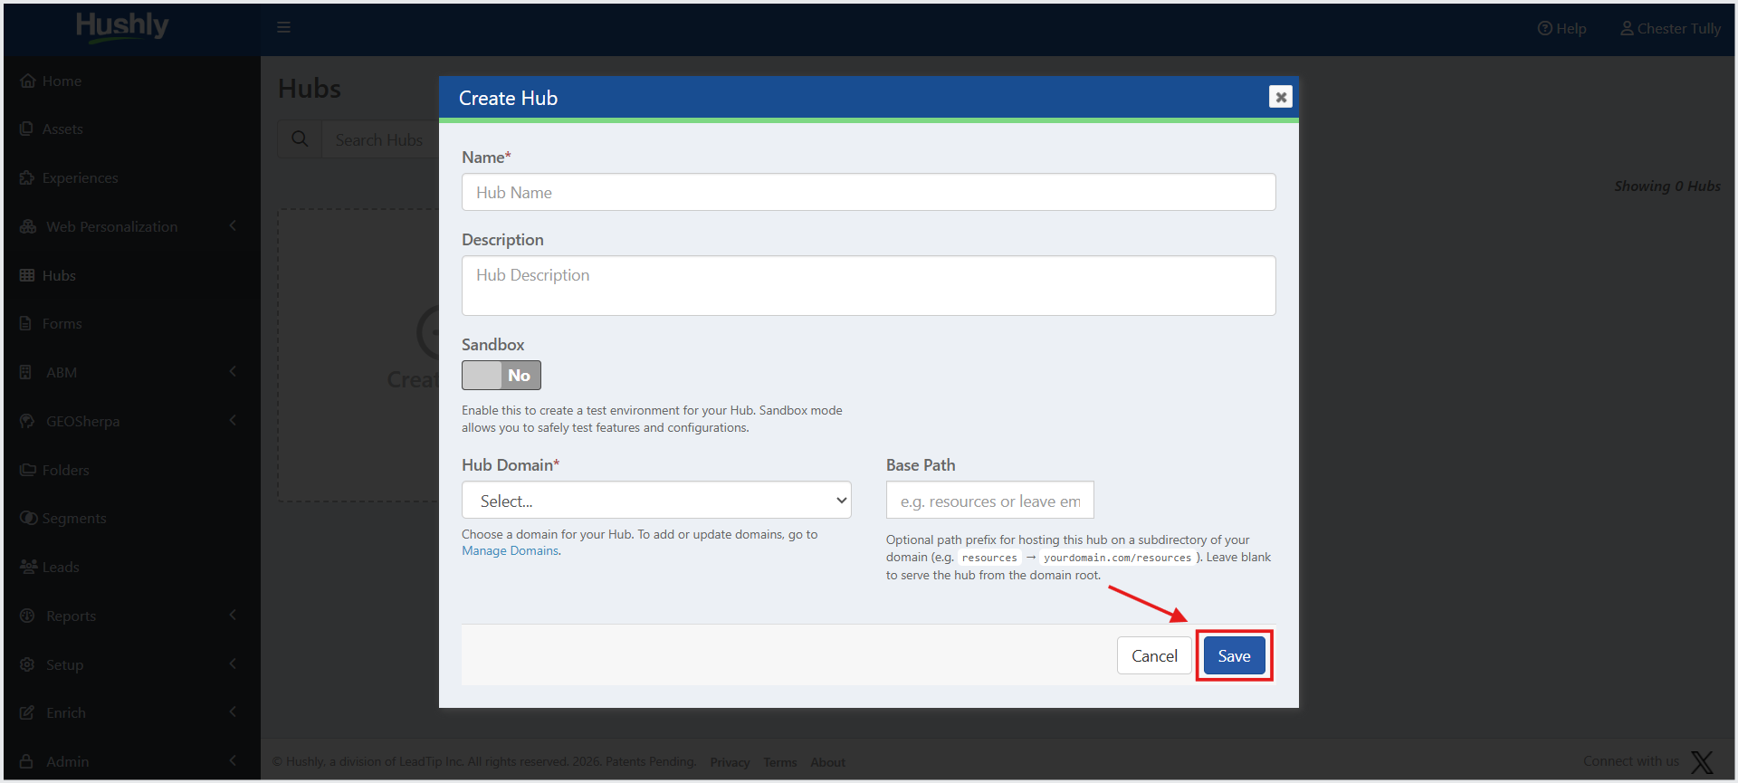Open the Hub Domain select dropdown

pyautogui.click(x=656, y=501)
